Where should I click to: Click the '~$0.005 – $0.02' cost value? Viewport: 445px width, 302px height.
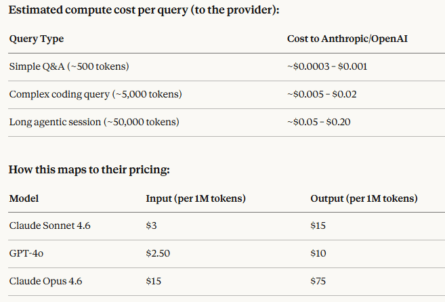pyautogui.click(x=322, y=95)
